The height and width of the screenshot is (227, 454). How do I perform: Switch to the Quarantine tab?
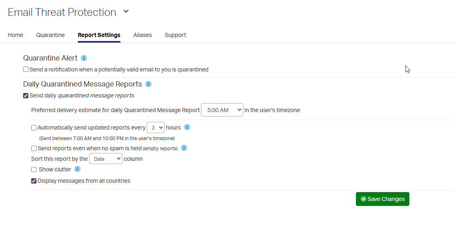tap(50, 35)
